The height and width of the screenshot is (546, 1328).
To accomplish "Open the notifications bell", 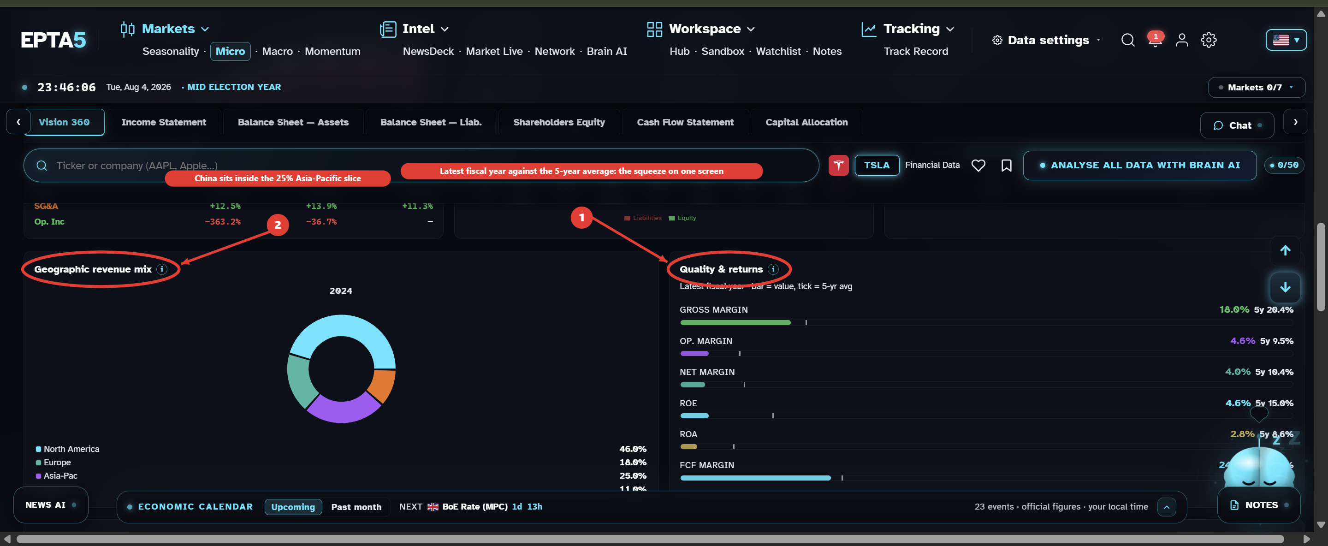I will point(1155,40).
